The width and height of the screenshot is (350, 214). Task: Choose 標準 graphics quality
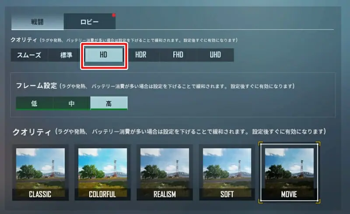tap(66, 55)
